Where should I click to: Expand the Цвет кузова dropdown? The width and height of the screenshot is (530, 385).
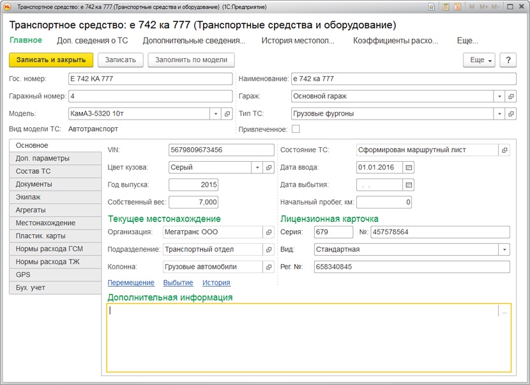click(x=257, y=168)
